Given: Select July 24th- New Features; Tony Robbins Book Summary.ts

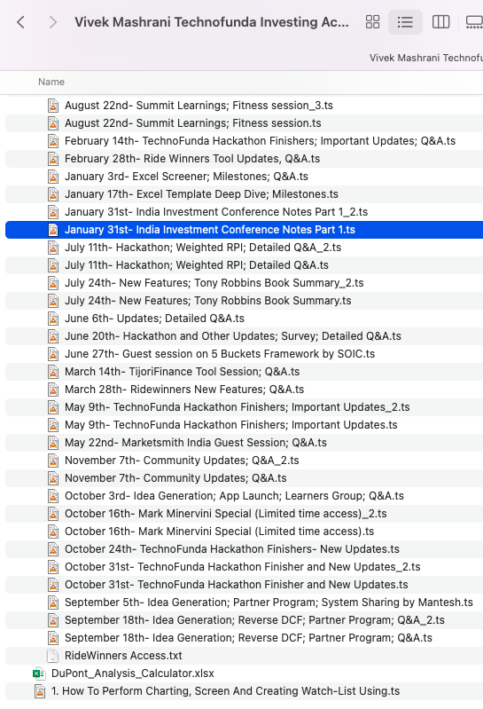Looking at the screenshot, I should 208,301.
